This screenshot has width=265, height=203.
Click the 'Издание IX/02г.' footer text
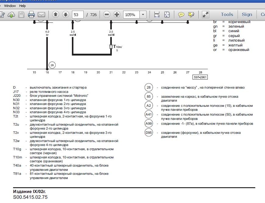click(29, 191)
